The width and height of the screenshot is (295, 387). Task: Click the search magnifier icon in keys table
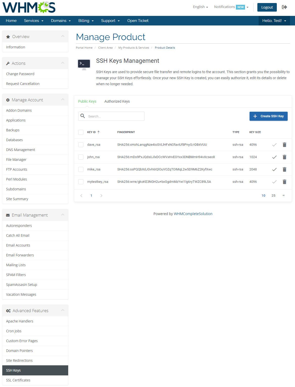pyautogui.click(x=83, y=116)
